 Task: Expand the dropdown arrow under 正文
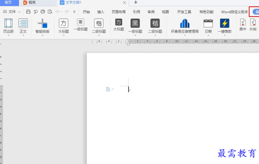(x=23, y=36)
